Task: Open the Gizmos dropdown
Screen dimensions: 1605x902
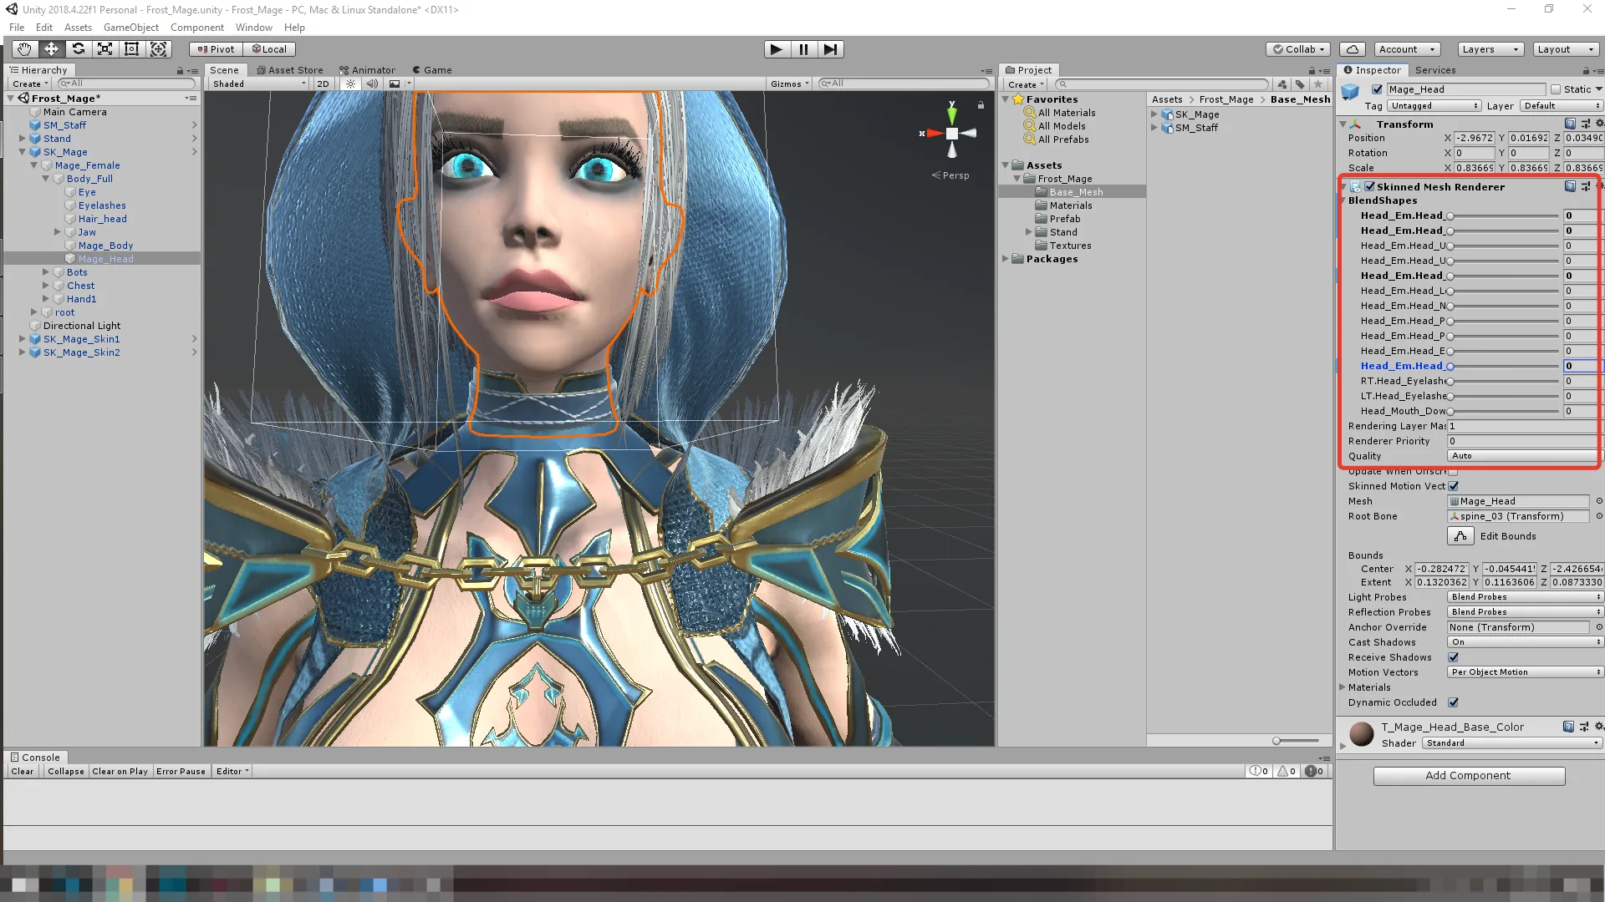Action: pyautogui.click(x=790, y=84)
